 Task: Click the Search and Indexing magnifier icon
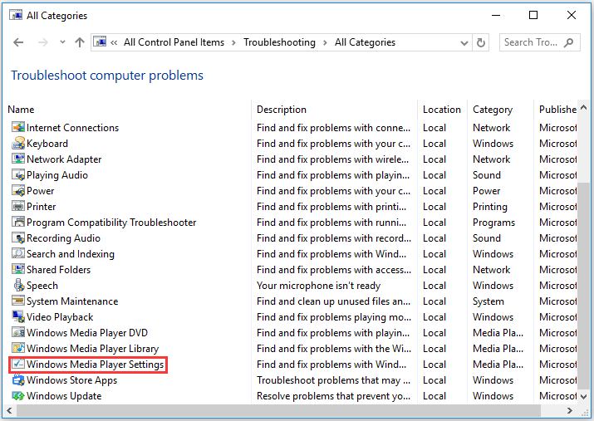click(x=17, y=253)
